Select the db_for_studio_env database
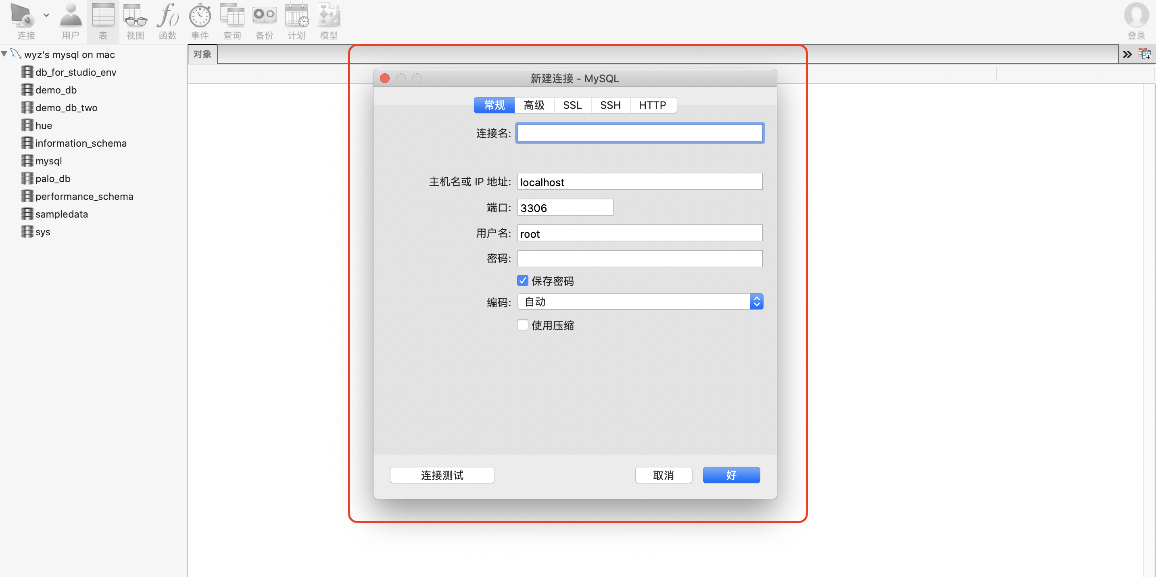Screen dimensions: 1156x577 click(76, 72)
